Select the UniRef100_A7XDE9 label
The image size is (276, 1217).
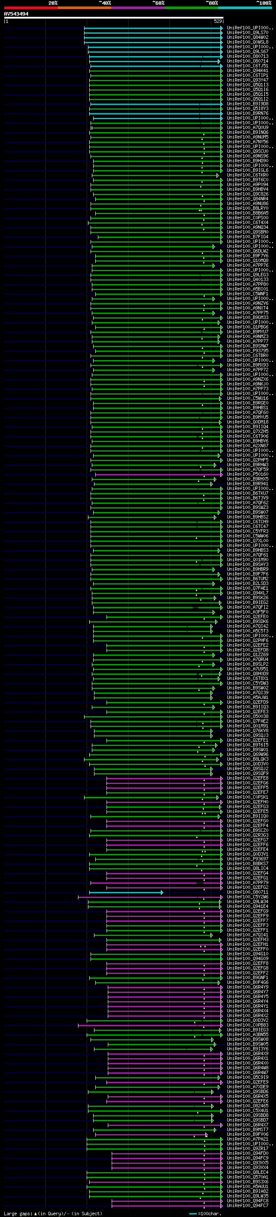248,1087
